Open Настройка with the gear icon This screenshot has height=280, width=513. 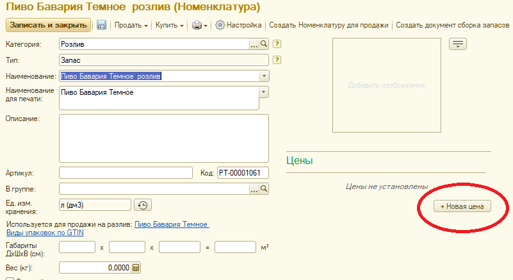click(x=220, y=26)
